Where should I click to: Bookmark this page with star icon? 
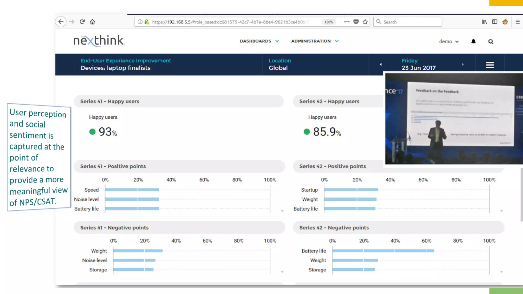(x=365, y=22)
